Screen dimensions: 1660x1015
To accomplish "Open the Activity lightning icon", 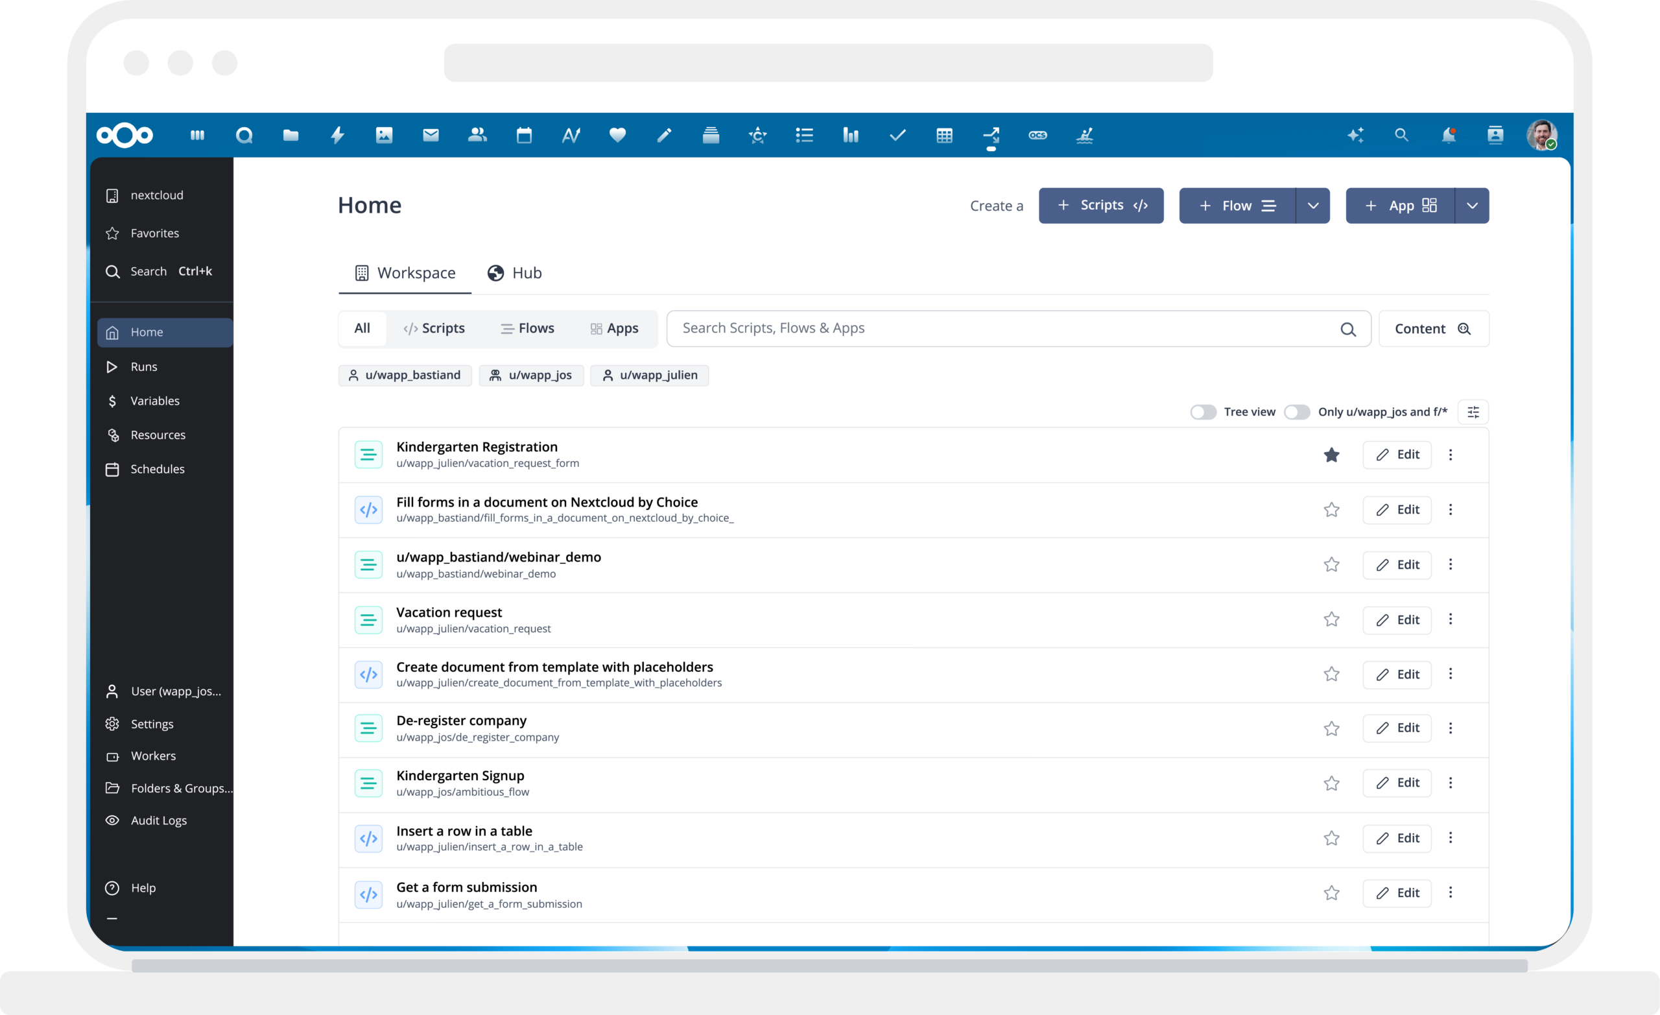I will tap(337, 136).
